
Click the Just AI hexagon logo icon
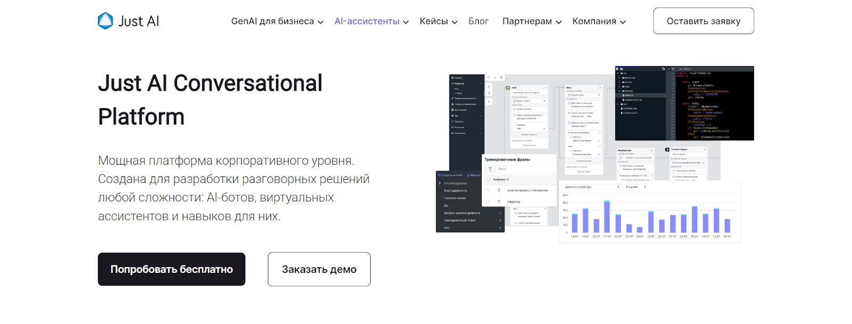tap(105, 21)
